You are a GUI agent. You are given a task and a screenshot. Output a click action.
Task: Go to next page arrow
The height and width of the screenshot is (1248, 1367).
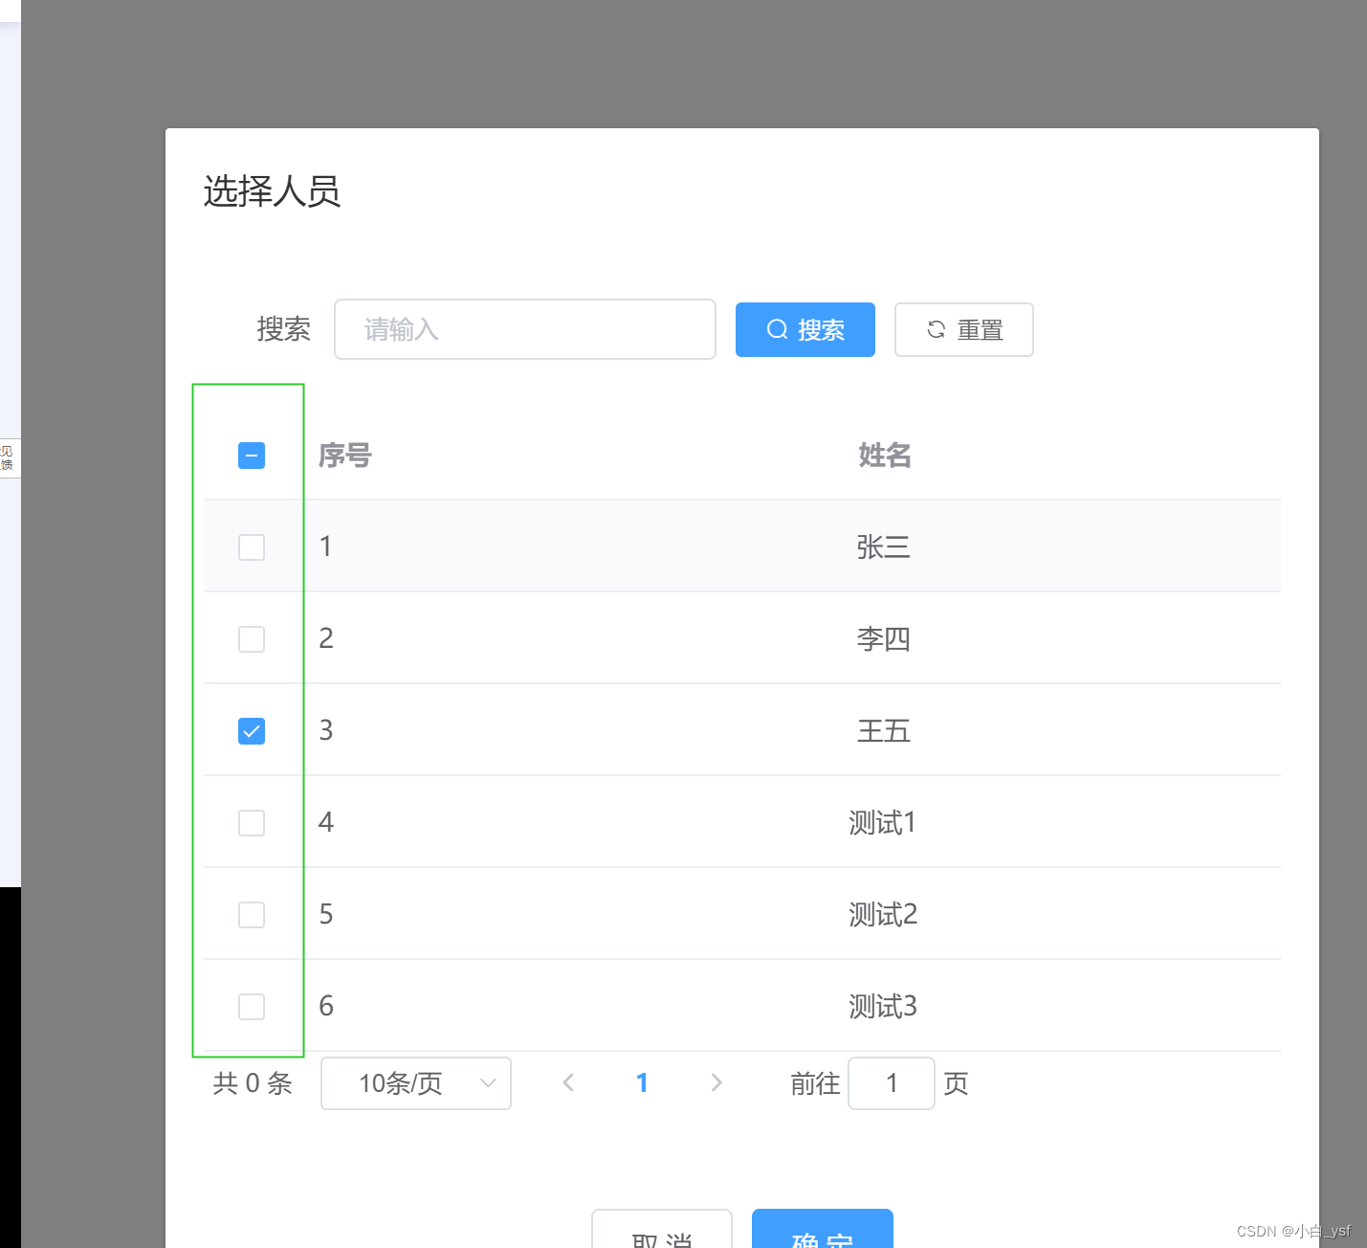pos(717,1082)
